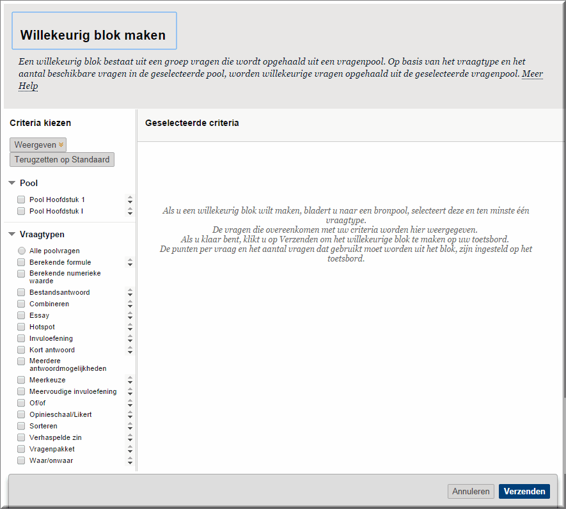The height and width of the screenshot is (509, 566).
Task: Collapse the Vraagtypen section triangle
Action: point(12,234)
